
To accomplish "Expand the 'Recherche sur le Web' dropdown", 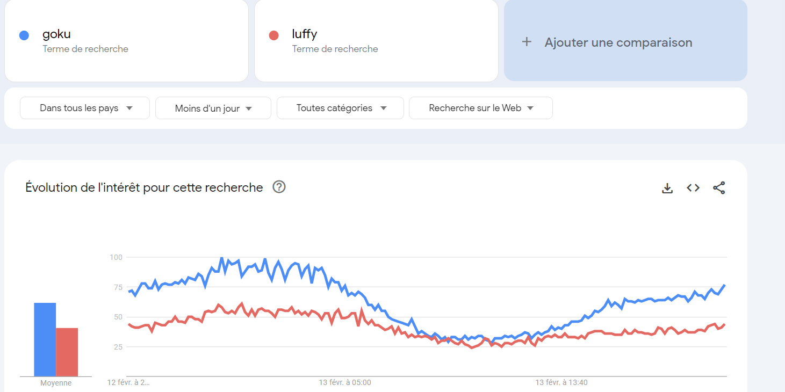I will [480, 108].
